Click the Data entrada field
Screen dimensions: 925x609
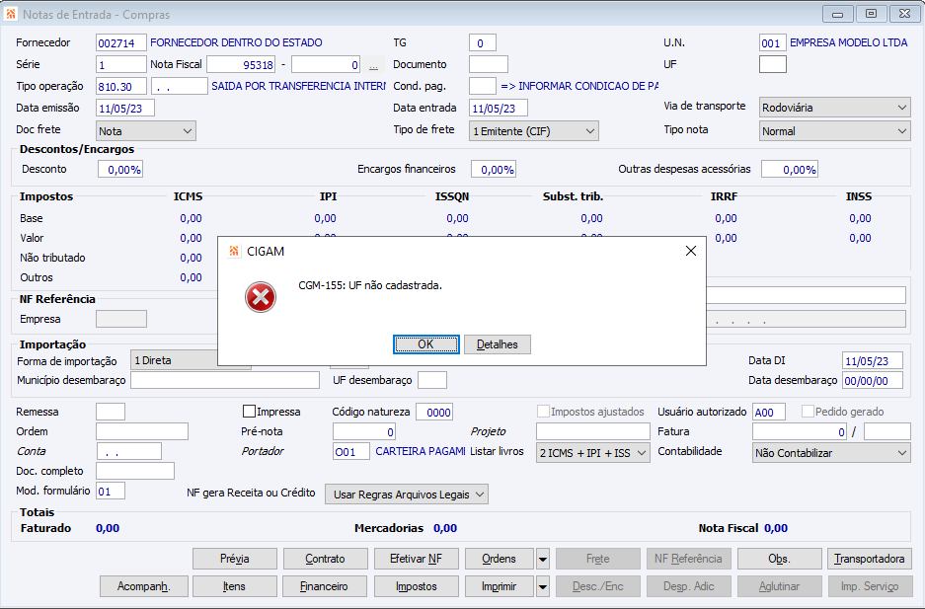pos(499,108)
